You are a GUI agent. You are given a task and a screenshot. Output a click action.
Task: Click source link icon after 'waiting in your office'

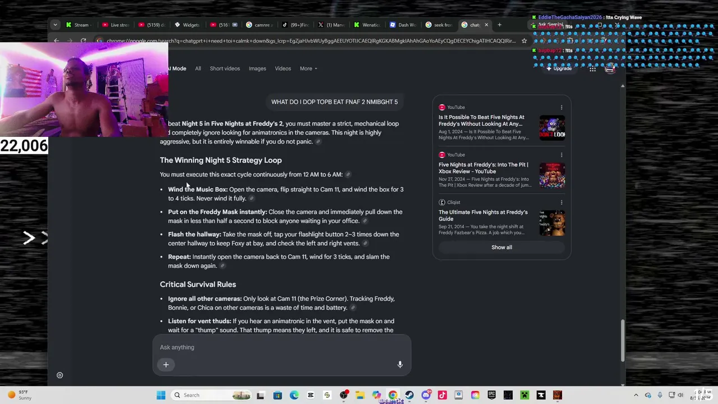pyautogui.click(x=365, y=221)
